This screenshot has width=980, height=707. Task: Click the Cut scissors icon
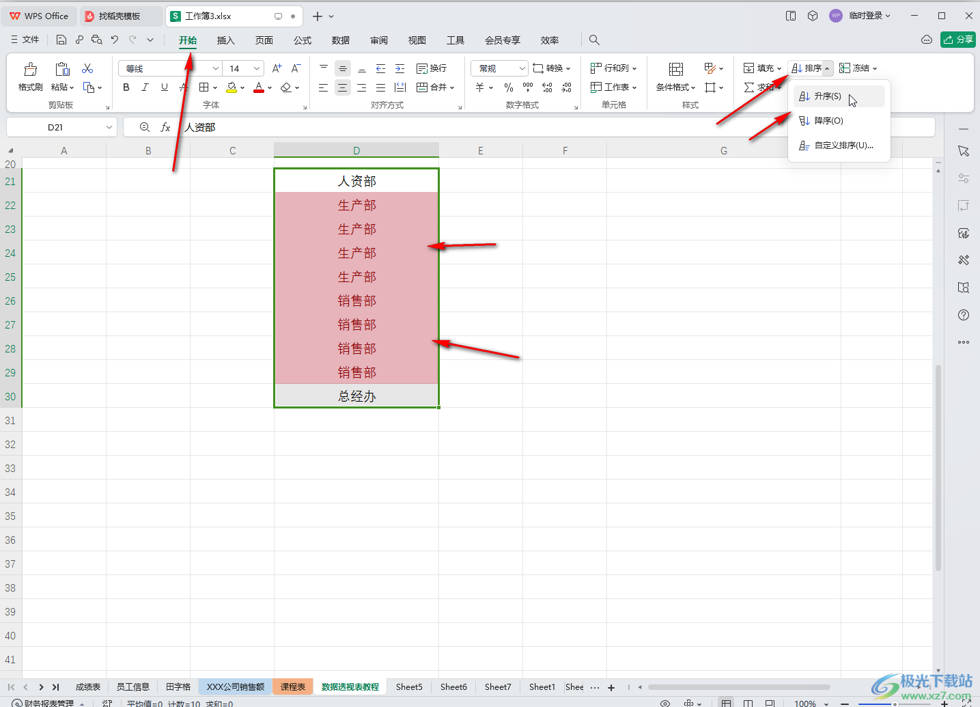tap(87, 68)
